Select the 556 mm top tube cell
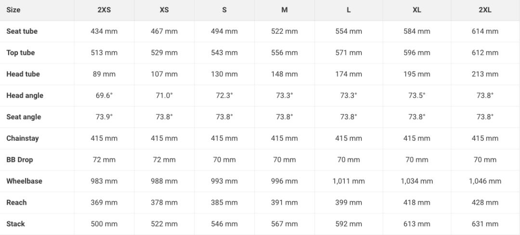Viewport: 520px width, 235px height. pyautogui.click(x=285, y=53)
